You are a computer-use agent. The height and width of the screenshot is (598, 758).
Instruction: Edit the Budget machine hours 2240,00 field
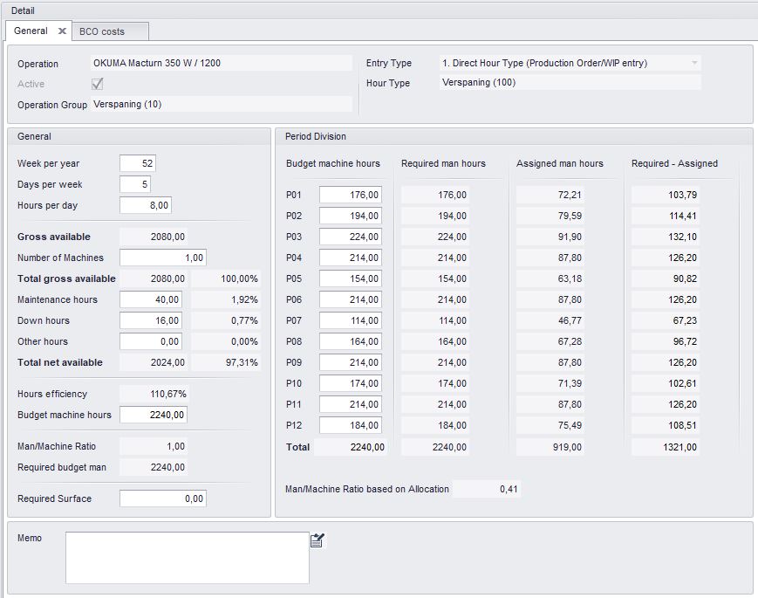point(154,415)
